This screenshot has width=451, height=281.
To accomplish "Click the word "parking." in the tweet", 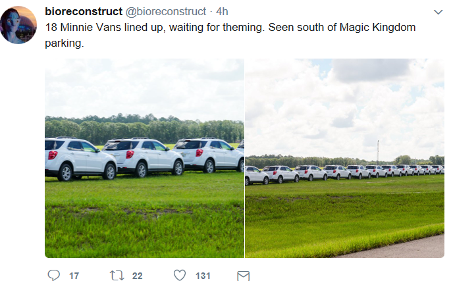I will coord(65,43).
